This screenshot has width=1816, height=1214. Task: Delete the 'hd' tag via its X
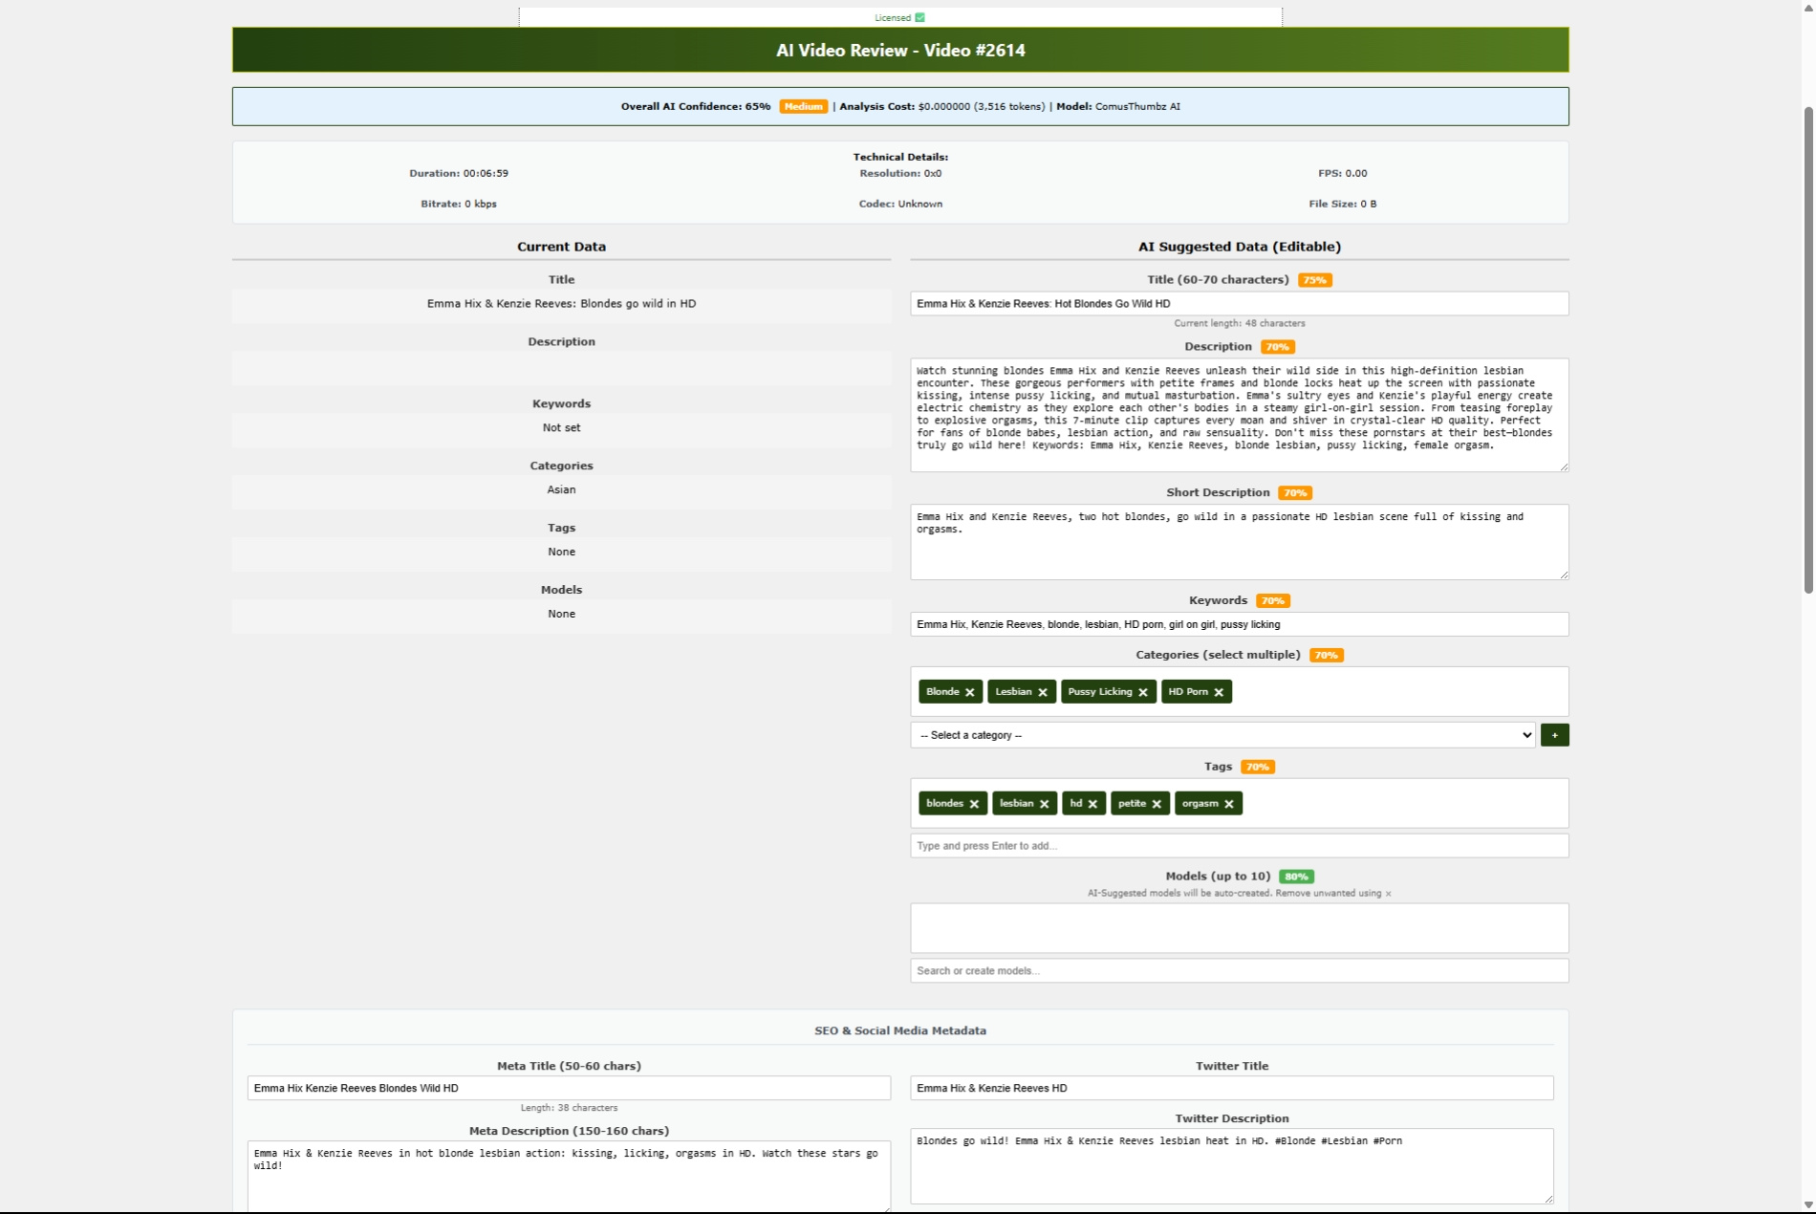(1092, 804)
